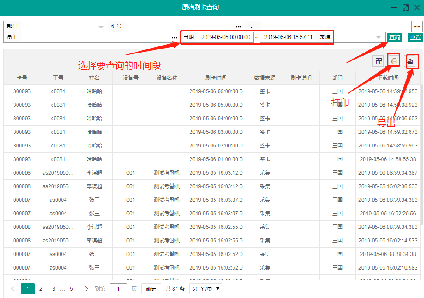Click the 数据来源 column header
The image size is (424, 298).
click(x=265, y=78)
